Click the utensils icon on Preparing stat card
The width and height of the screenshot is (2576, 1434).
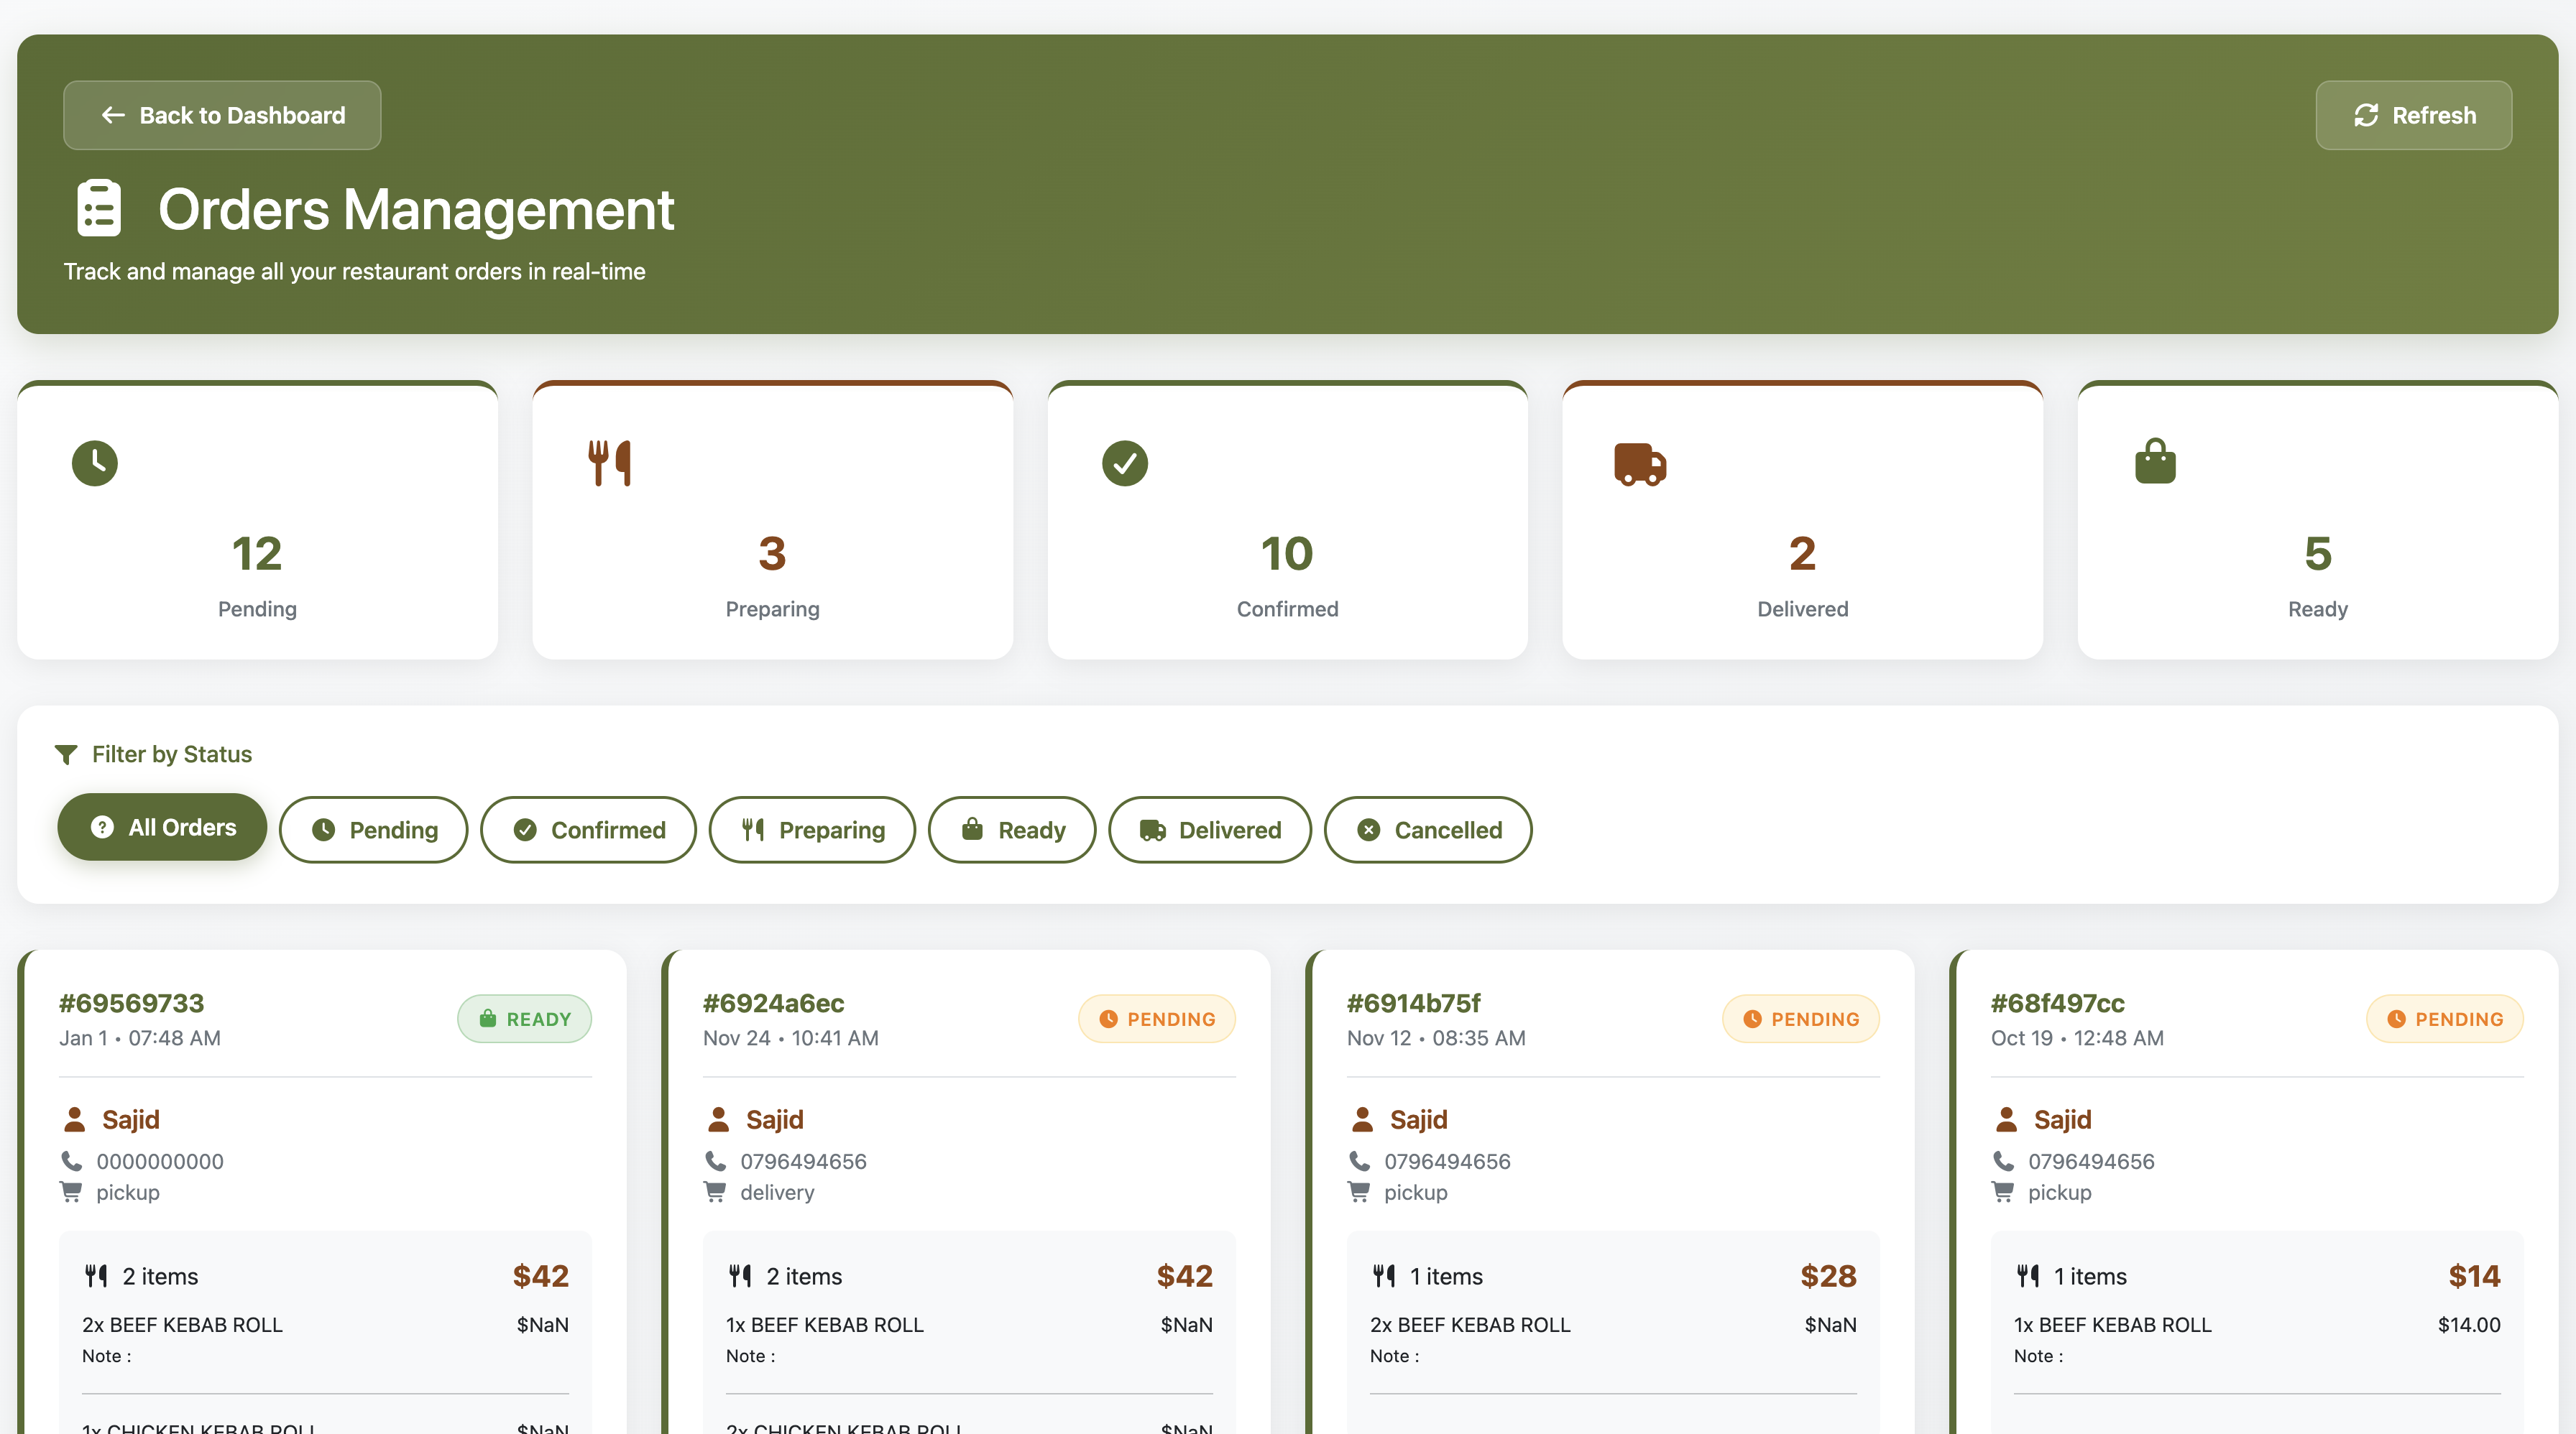tap(610, 463)
